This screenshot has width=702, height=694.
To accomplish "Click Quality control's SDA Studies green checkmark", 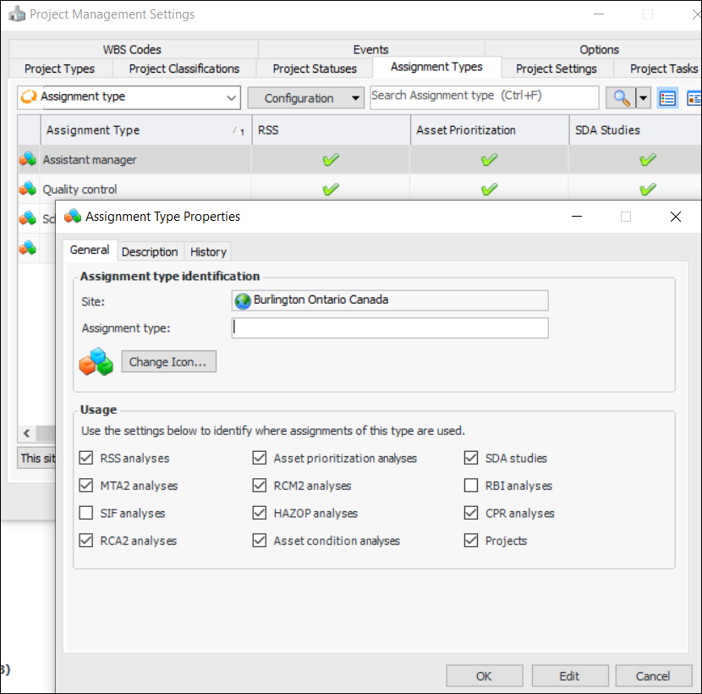I will coord(648,189).
